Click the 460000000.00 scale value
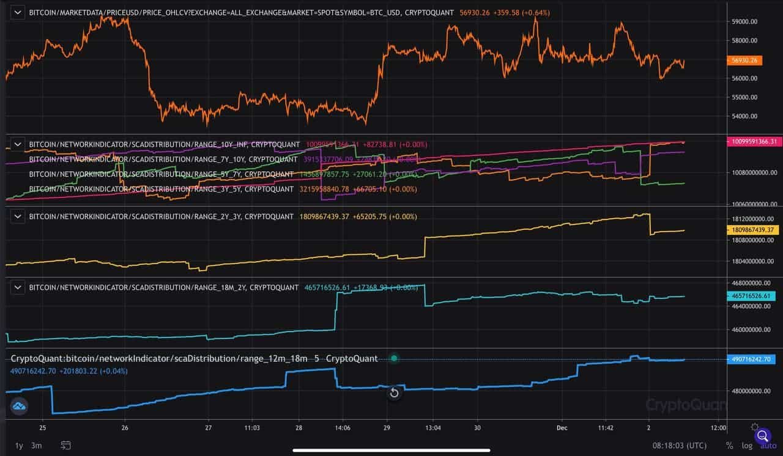 tap(751, 330)
